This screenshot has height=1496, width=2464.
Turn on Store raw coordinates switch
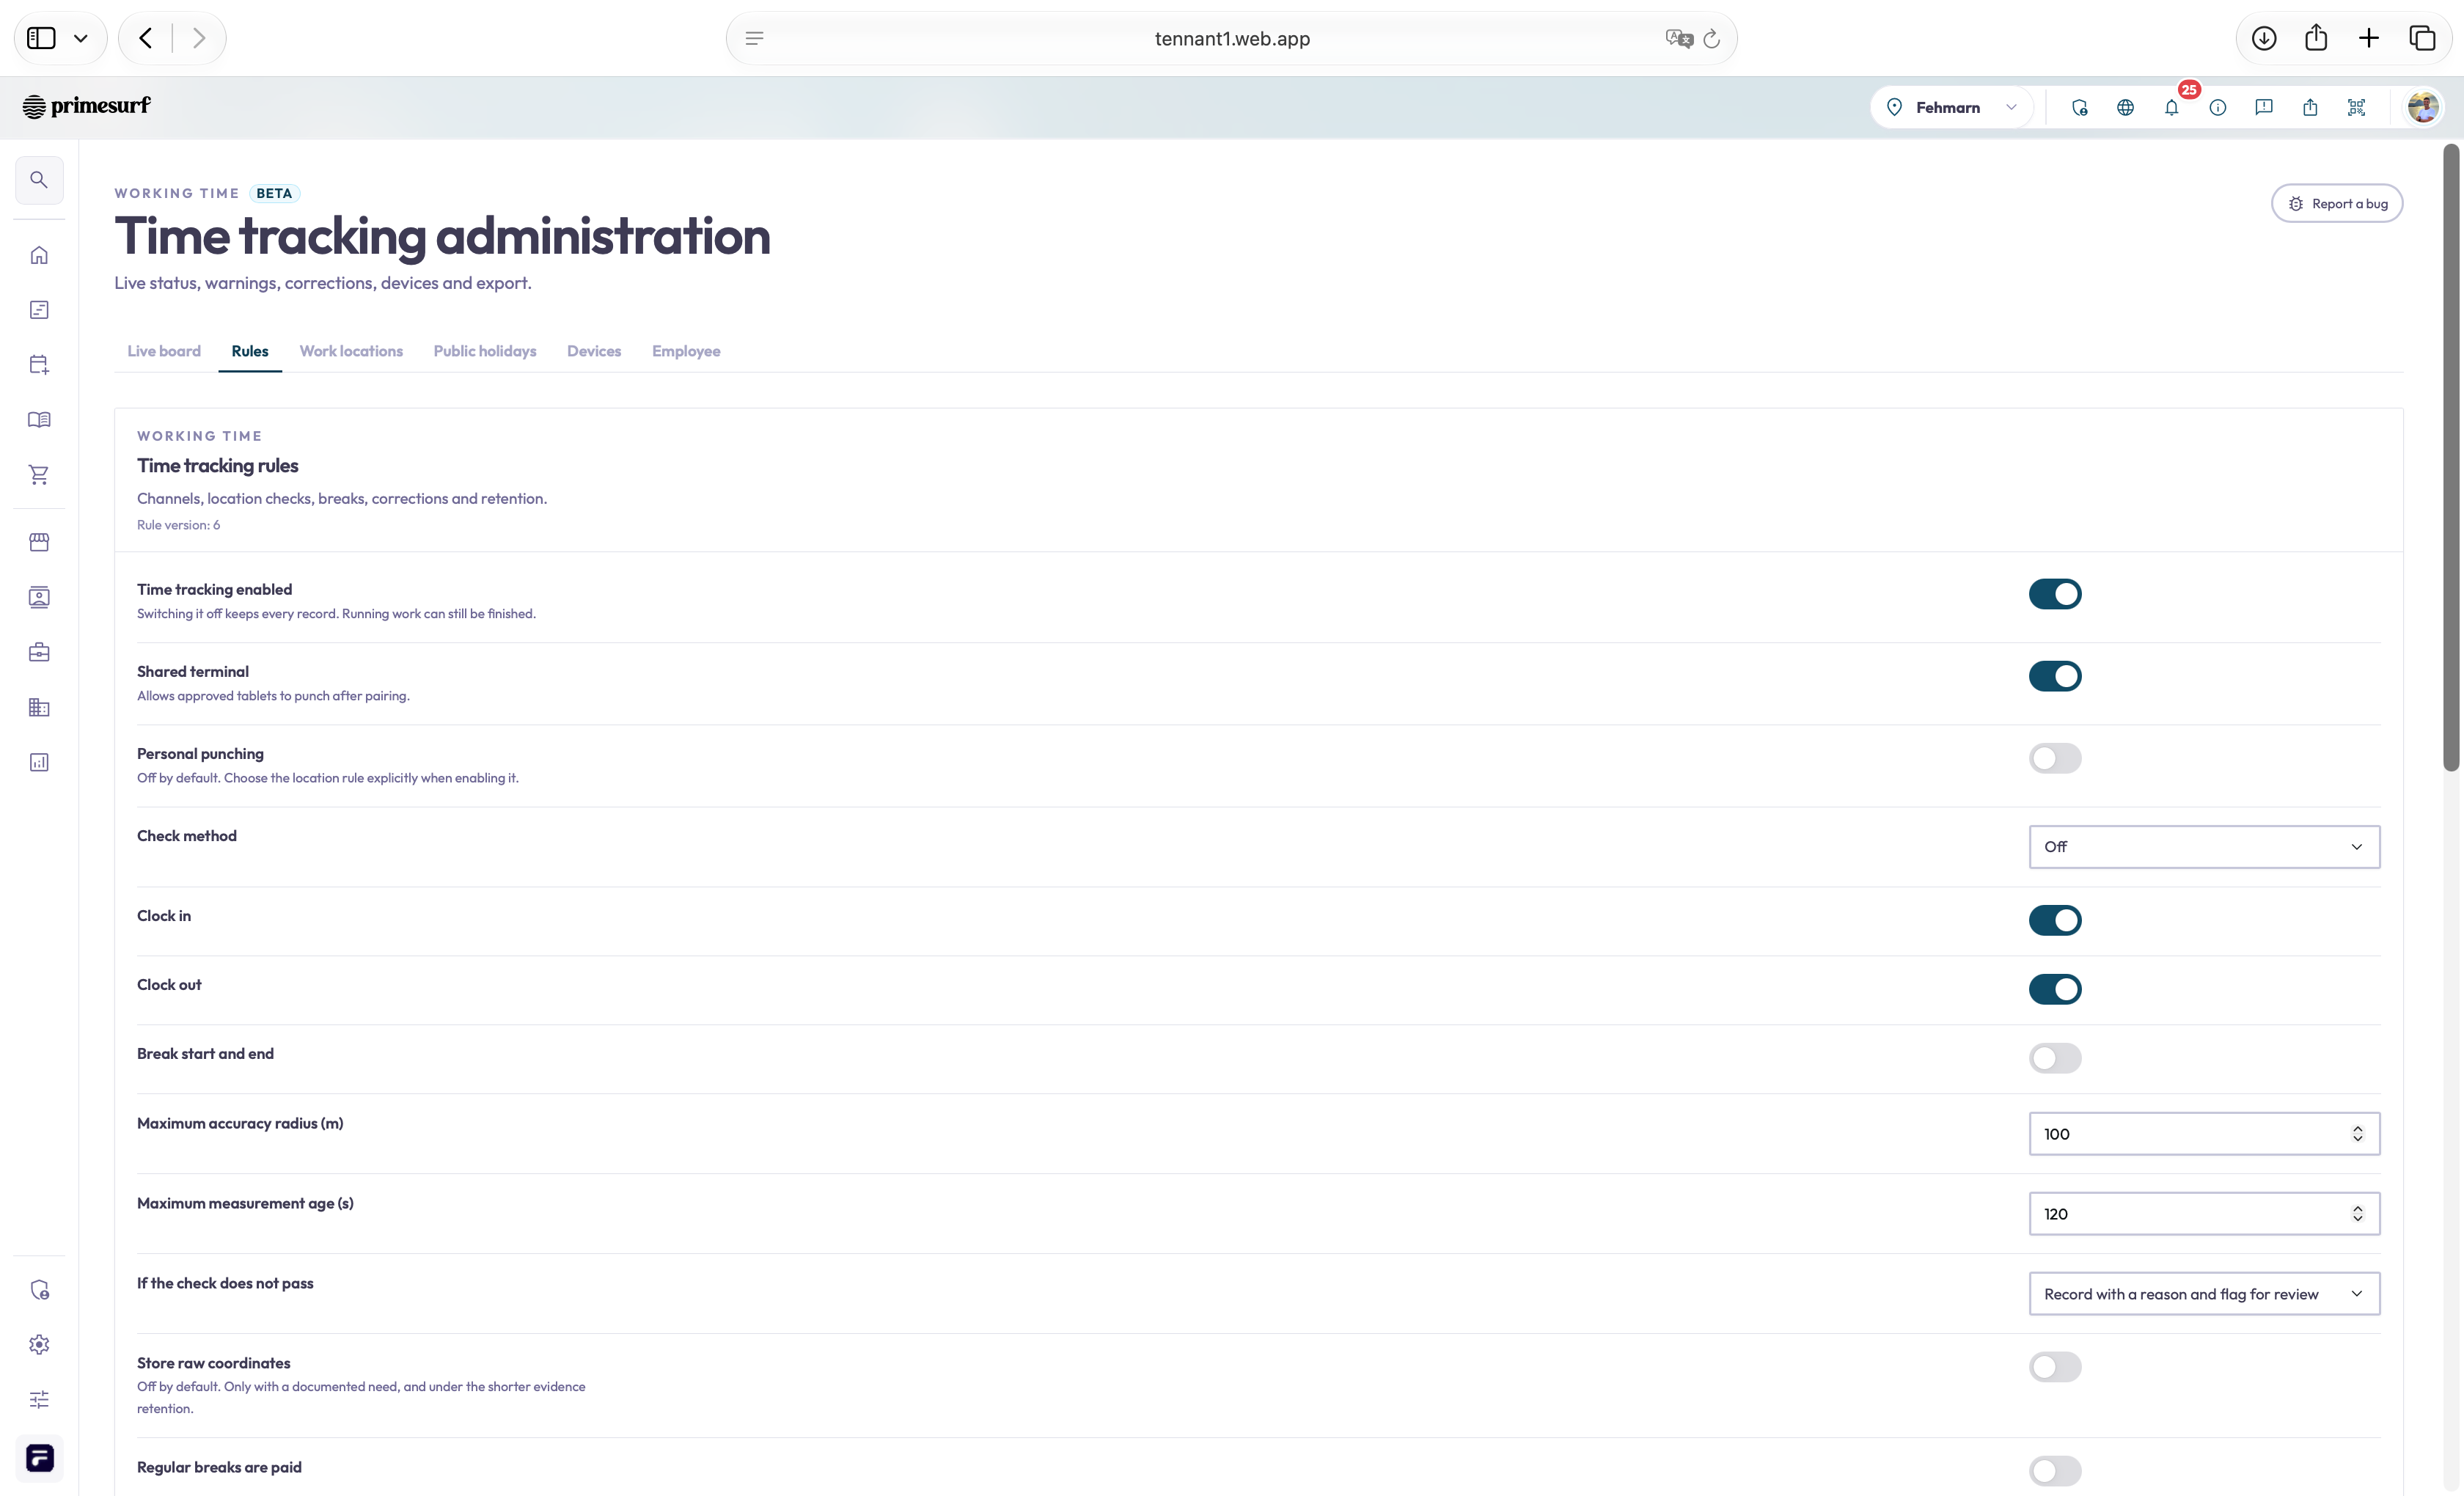[2055, 1367]
